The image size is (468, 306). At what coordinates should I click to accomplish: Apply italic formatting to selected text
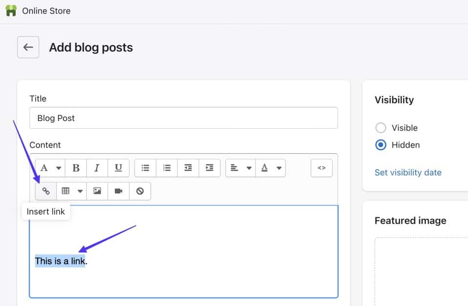[x=97, y=168]
